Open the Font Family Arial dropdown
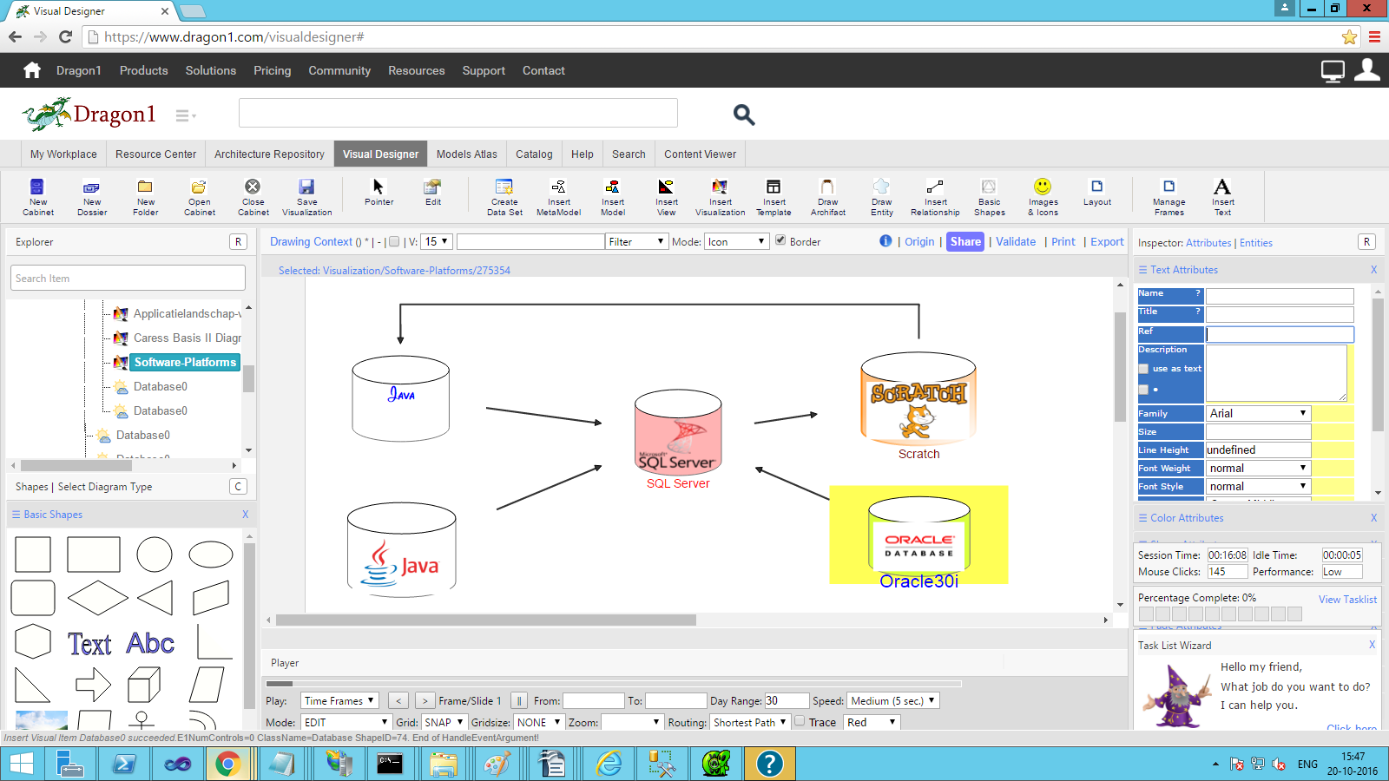 pos(1258,413)
